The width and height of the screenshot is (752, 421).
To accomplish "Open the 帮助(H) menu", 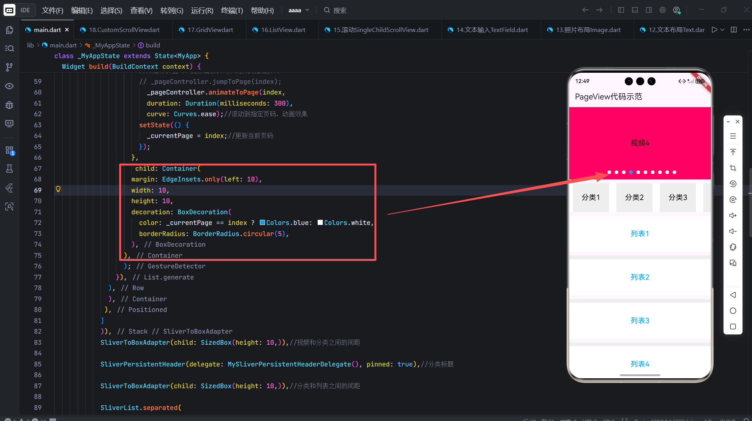I will (x=262, y=10).
